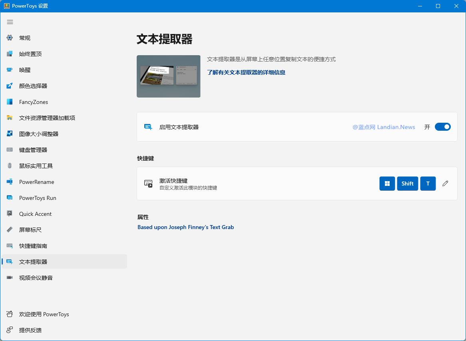Click the FancyZones layout icon
This screenshot has width=466, height=341.
coord(10,102)
